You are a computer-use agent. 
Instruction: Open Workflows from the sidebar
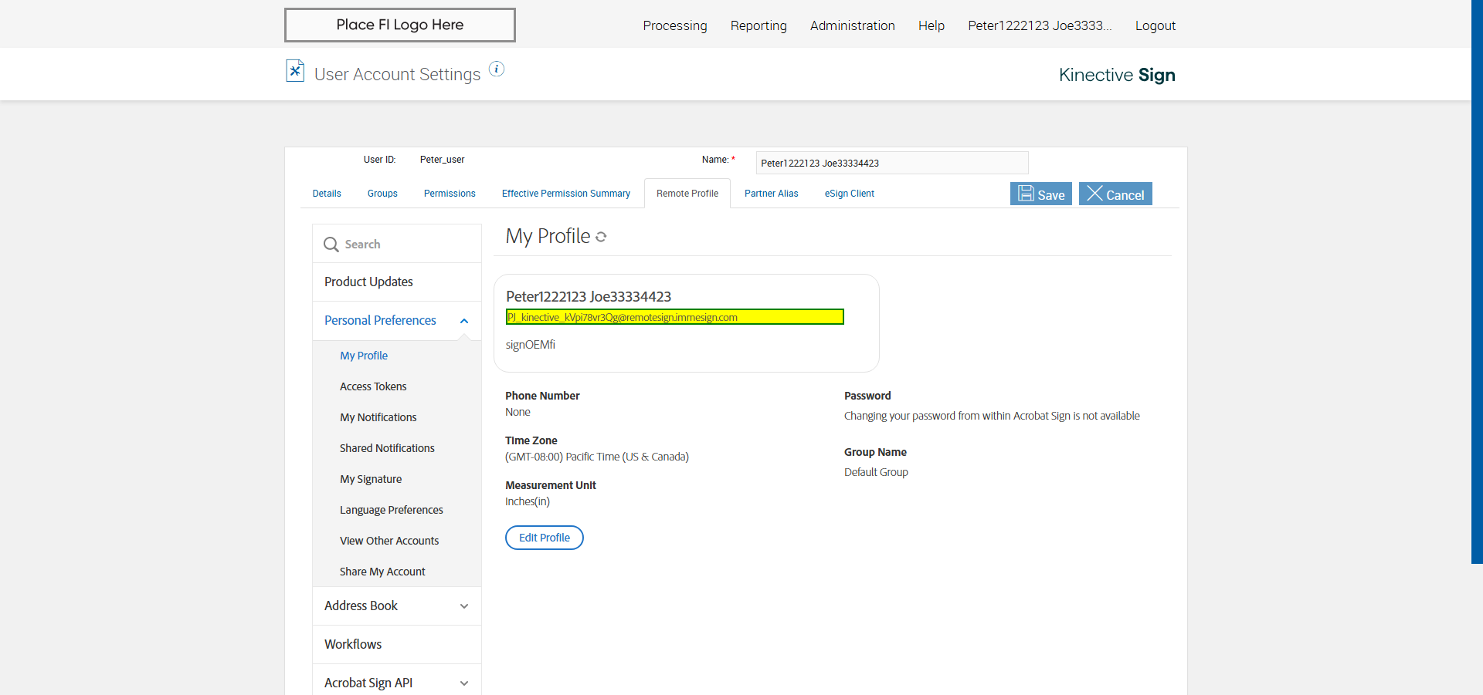click(x=353, y=644)
